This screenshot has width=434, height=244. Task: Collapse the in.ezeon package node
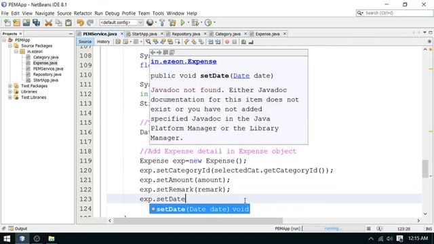tap(16, 52)
